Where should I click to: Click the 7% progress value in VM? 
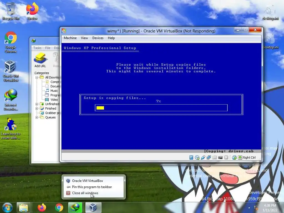click(158, 101)
